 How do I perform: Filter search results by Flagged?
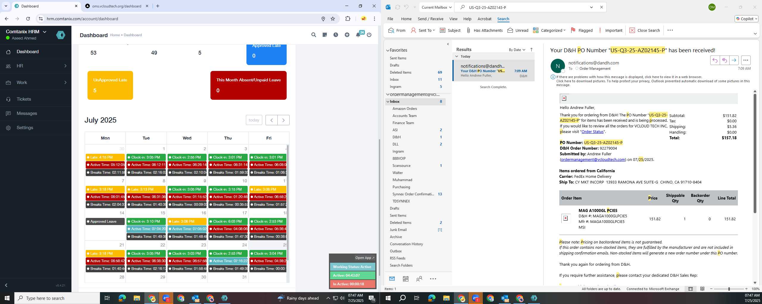[x=582, y=30]
